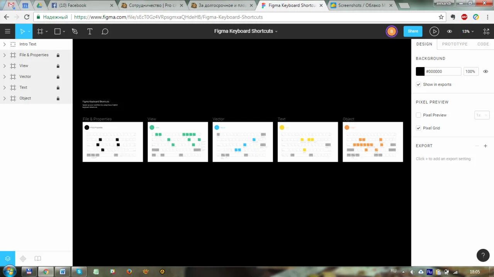
Task: Click the orange user avatar B
Action: [392, 31]
